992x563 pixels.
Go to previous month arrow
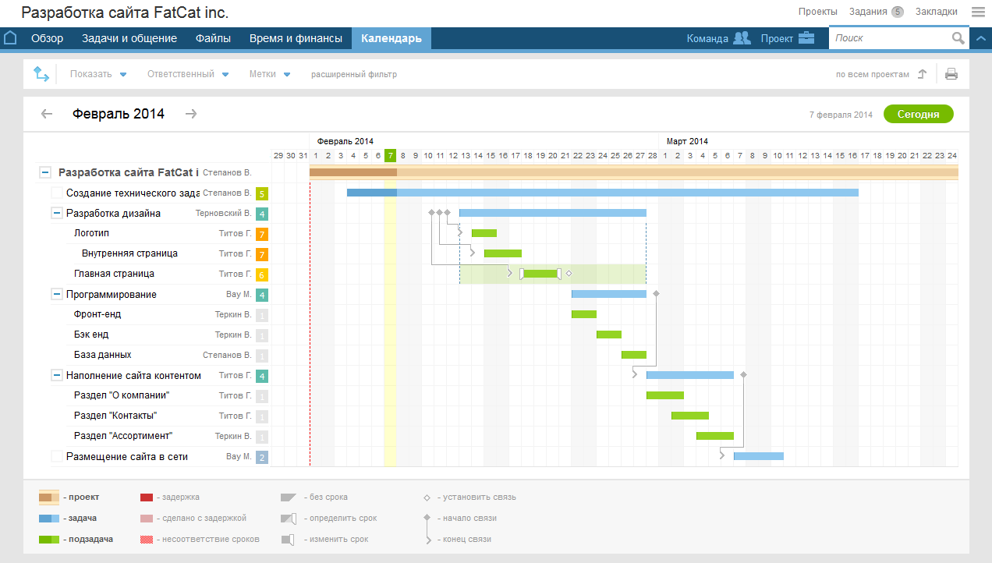[x=47, y=114]
